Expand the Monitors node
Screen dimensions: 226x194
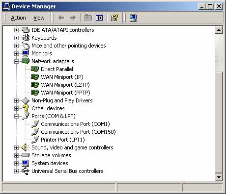tap(16, 53)
